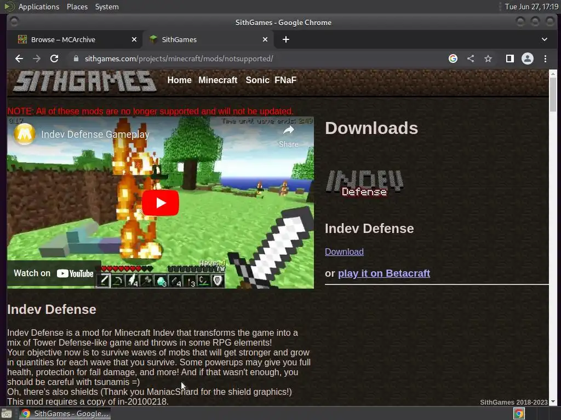Open Chrome side panel
Screen dimensions: 561x420
(510, 59)
